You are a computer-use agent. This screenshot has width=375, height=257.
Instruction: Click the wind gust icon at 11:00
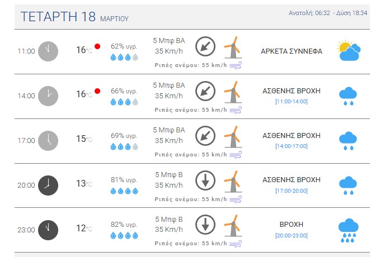[236, 65]
